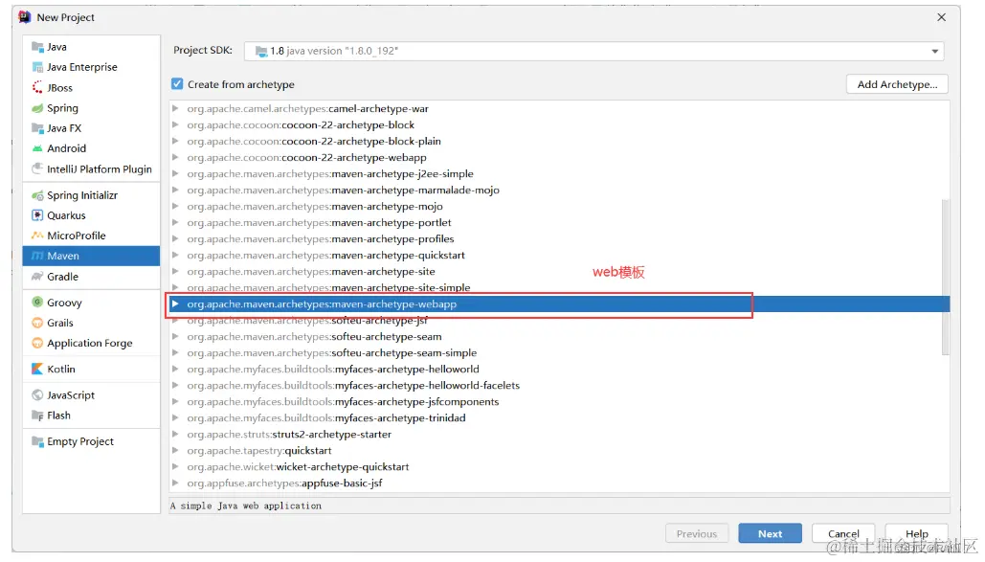Select maven-archetype-j2ee-simple row
This screenshot has width=985, height=562.
click(x=559, y=174)
